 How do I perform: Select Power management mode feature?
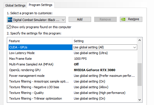(x=27, y=76)
